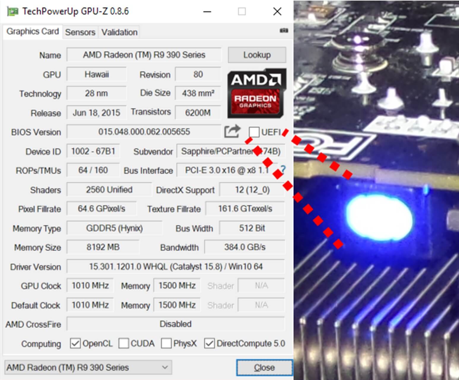Enable the CUDA checkbox

pos(123,344)
